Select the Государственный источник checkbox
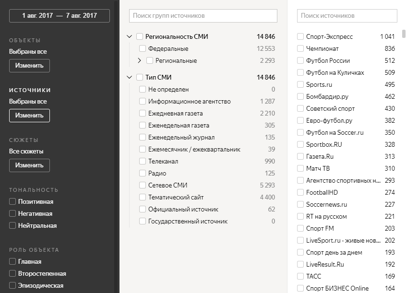Viewport: 406px width, 293px height. [143, 221]
